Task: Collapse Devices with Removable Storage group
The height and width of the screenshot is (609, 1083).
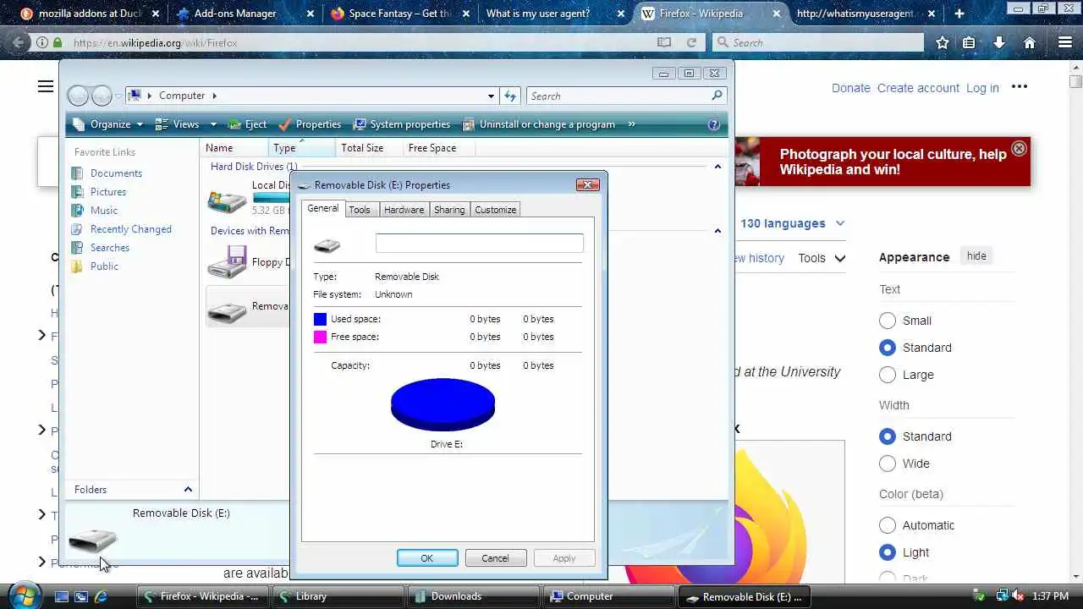Action: (717, 230)
